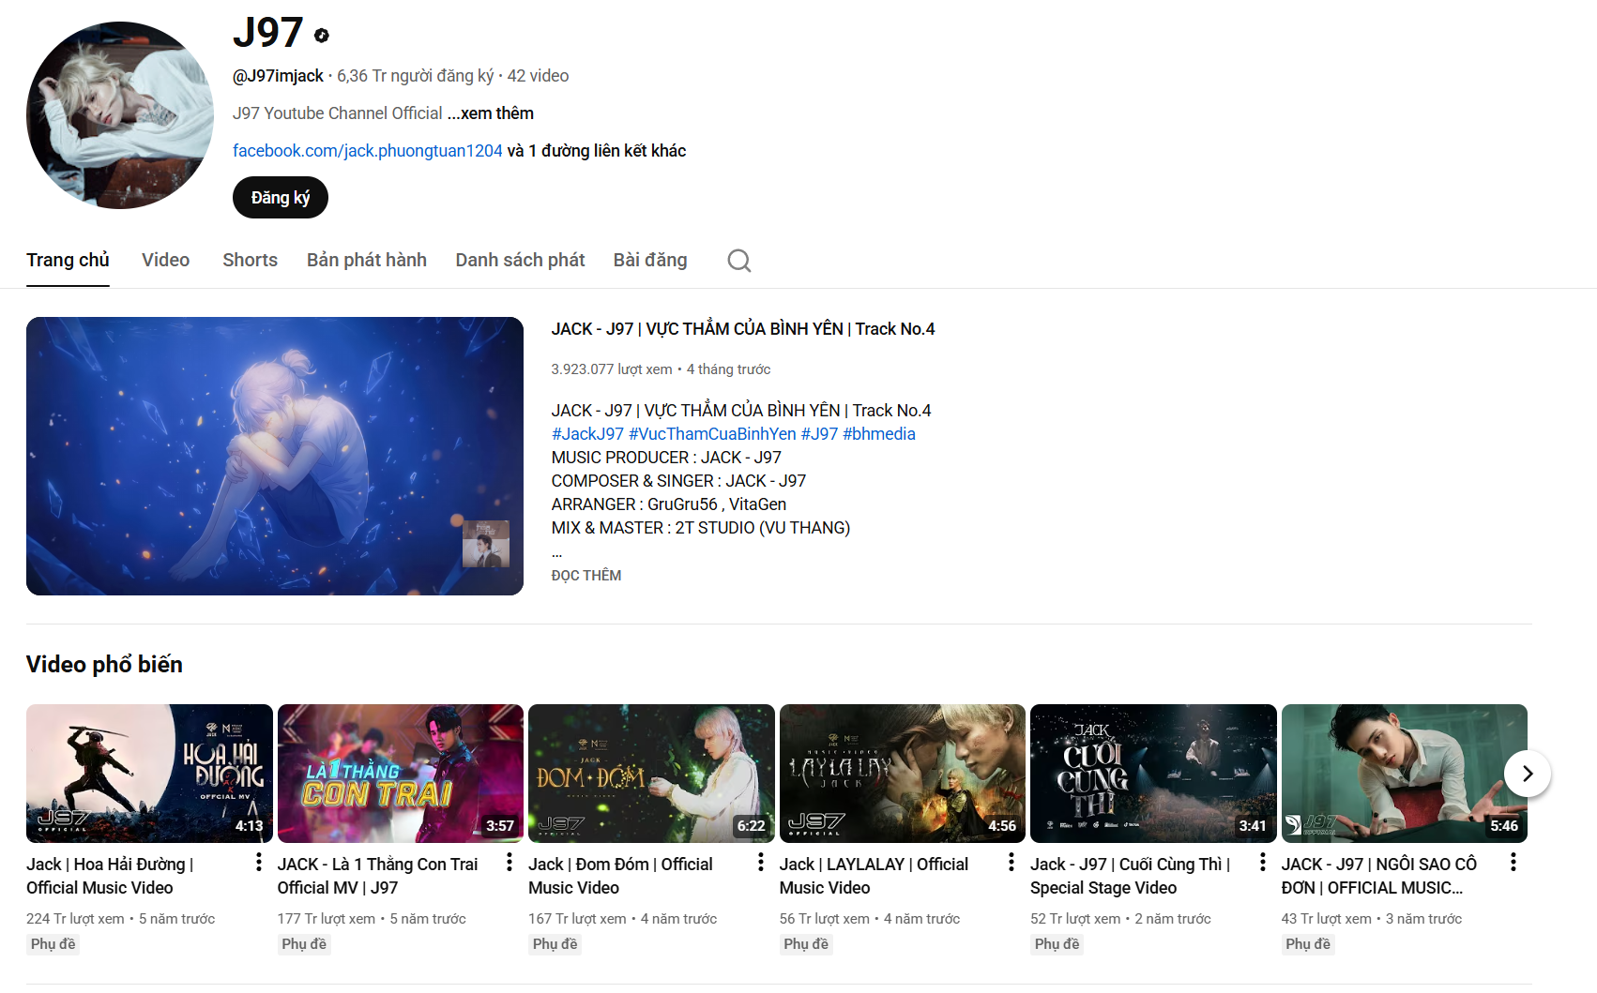Expand video description with ĐỌC THÊM
Image resolution: width=1597 pixels, height=993 pixels.
(586, 575)
